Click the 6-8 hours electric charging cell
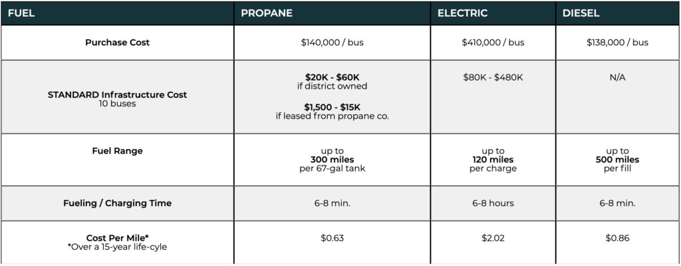 tap(493, 203)
